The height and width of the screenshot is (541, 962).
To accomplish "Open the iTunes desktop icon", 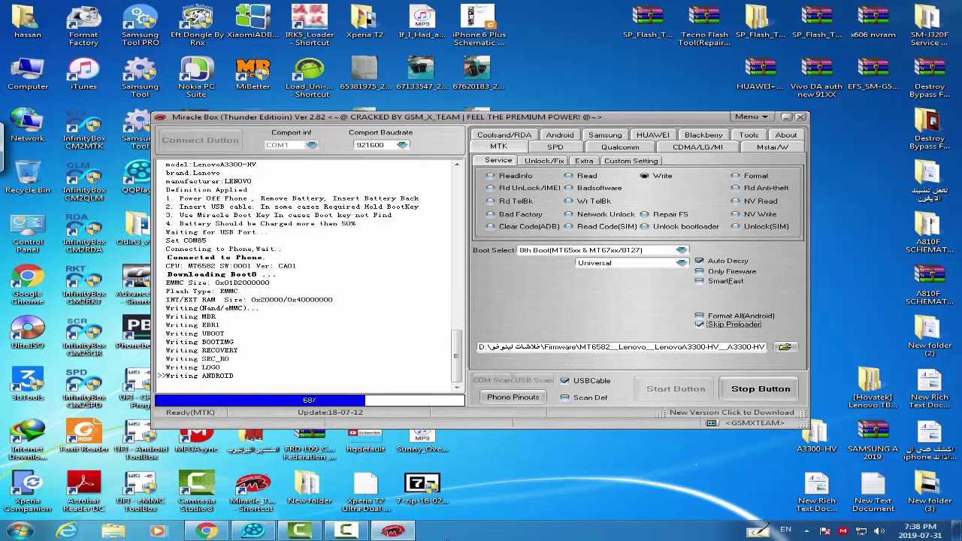I will (83, 74).
